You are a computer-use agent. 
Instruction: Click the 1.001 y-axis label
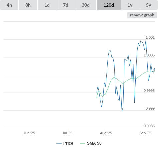pyautogui.click(x=150, y=37)
